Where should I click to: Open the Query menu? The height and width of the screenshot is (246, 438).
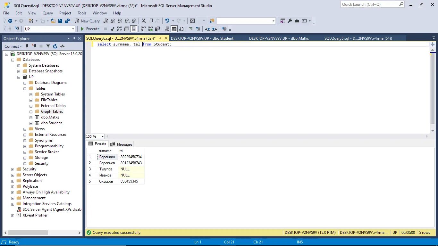(48, 13)
